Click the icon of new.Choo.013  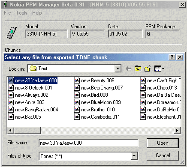tap(143, 88)
